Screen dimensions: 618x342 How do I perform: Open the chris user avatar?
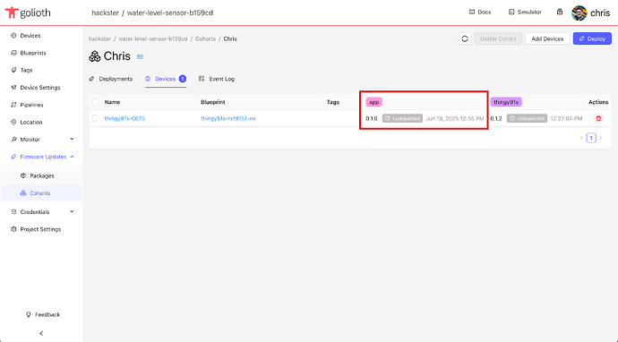click(579, 13)
